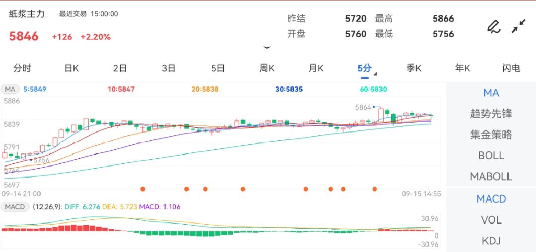Select 集金策略 indicator

[x=491, y=134]
